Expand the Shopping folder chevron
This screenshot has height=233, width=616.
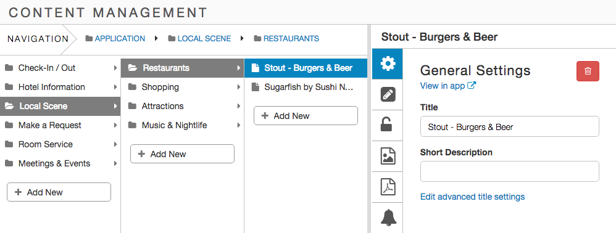tap(238, 87)
